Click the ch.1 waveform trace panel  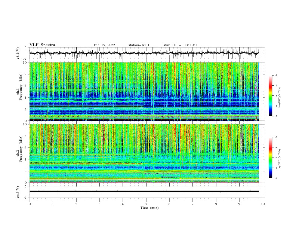coord(147,53)
